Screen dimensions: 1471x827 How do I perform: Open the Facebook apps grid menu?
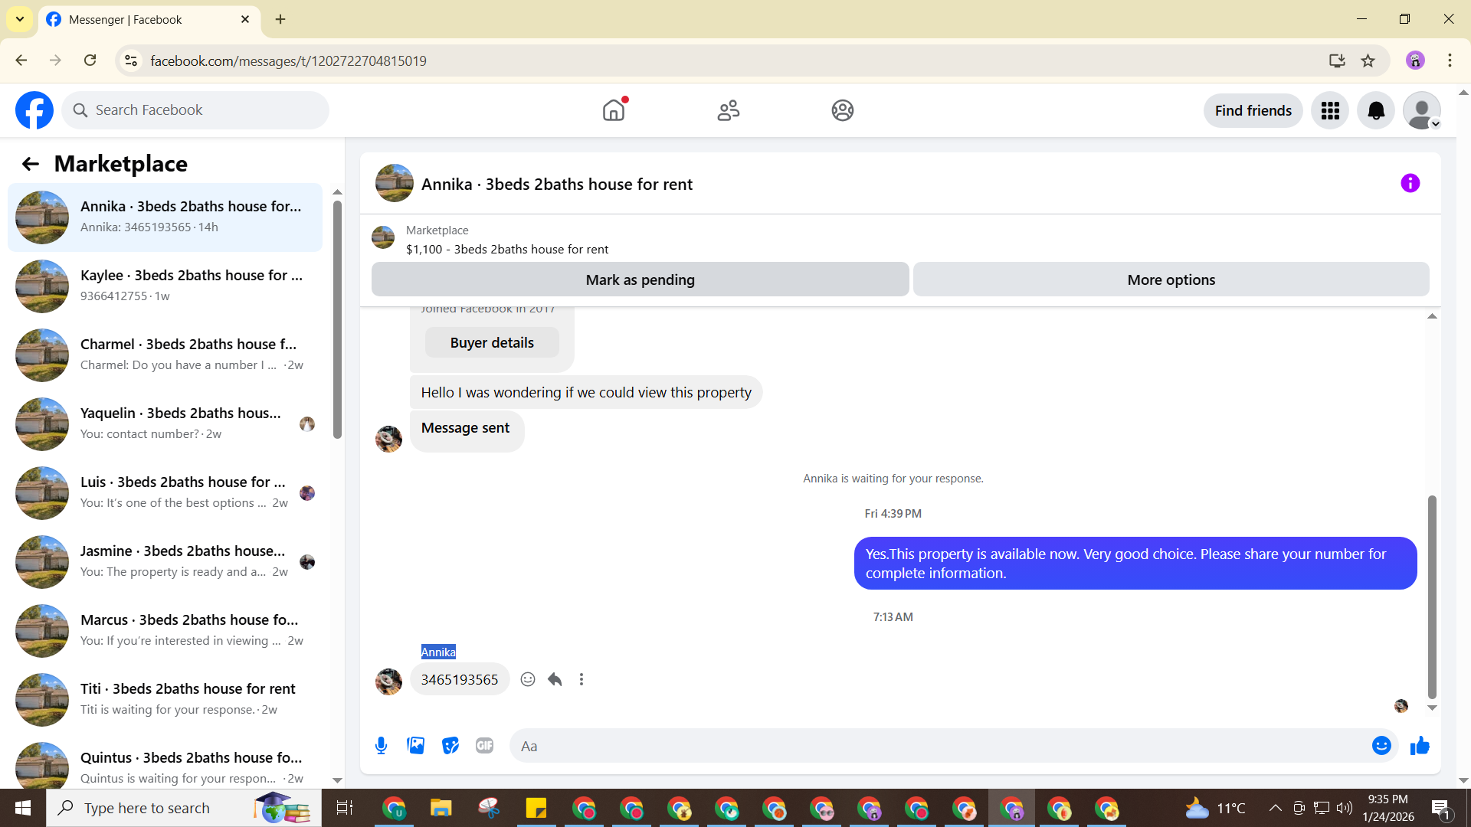(1330, 111)
